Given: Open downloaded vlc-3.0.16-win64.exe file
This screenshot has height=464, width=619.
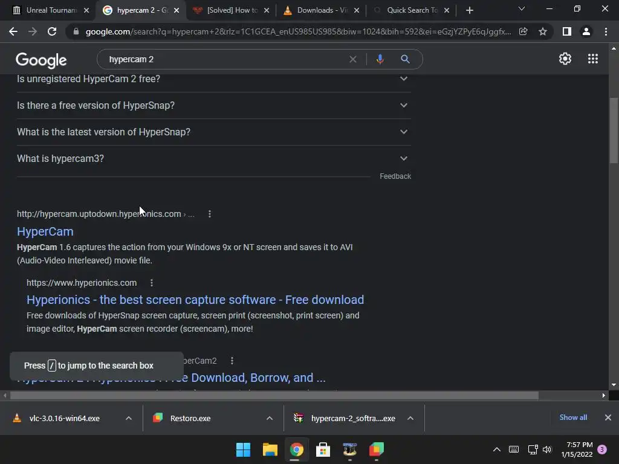Looking at the screenshot, I should point(64,418).
